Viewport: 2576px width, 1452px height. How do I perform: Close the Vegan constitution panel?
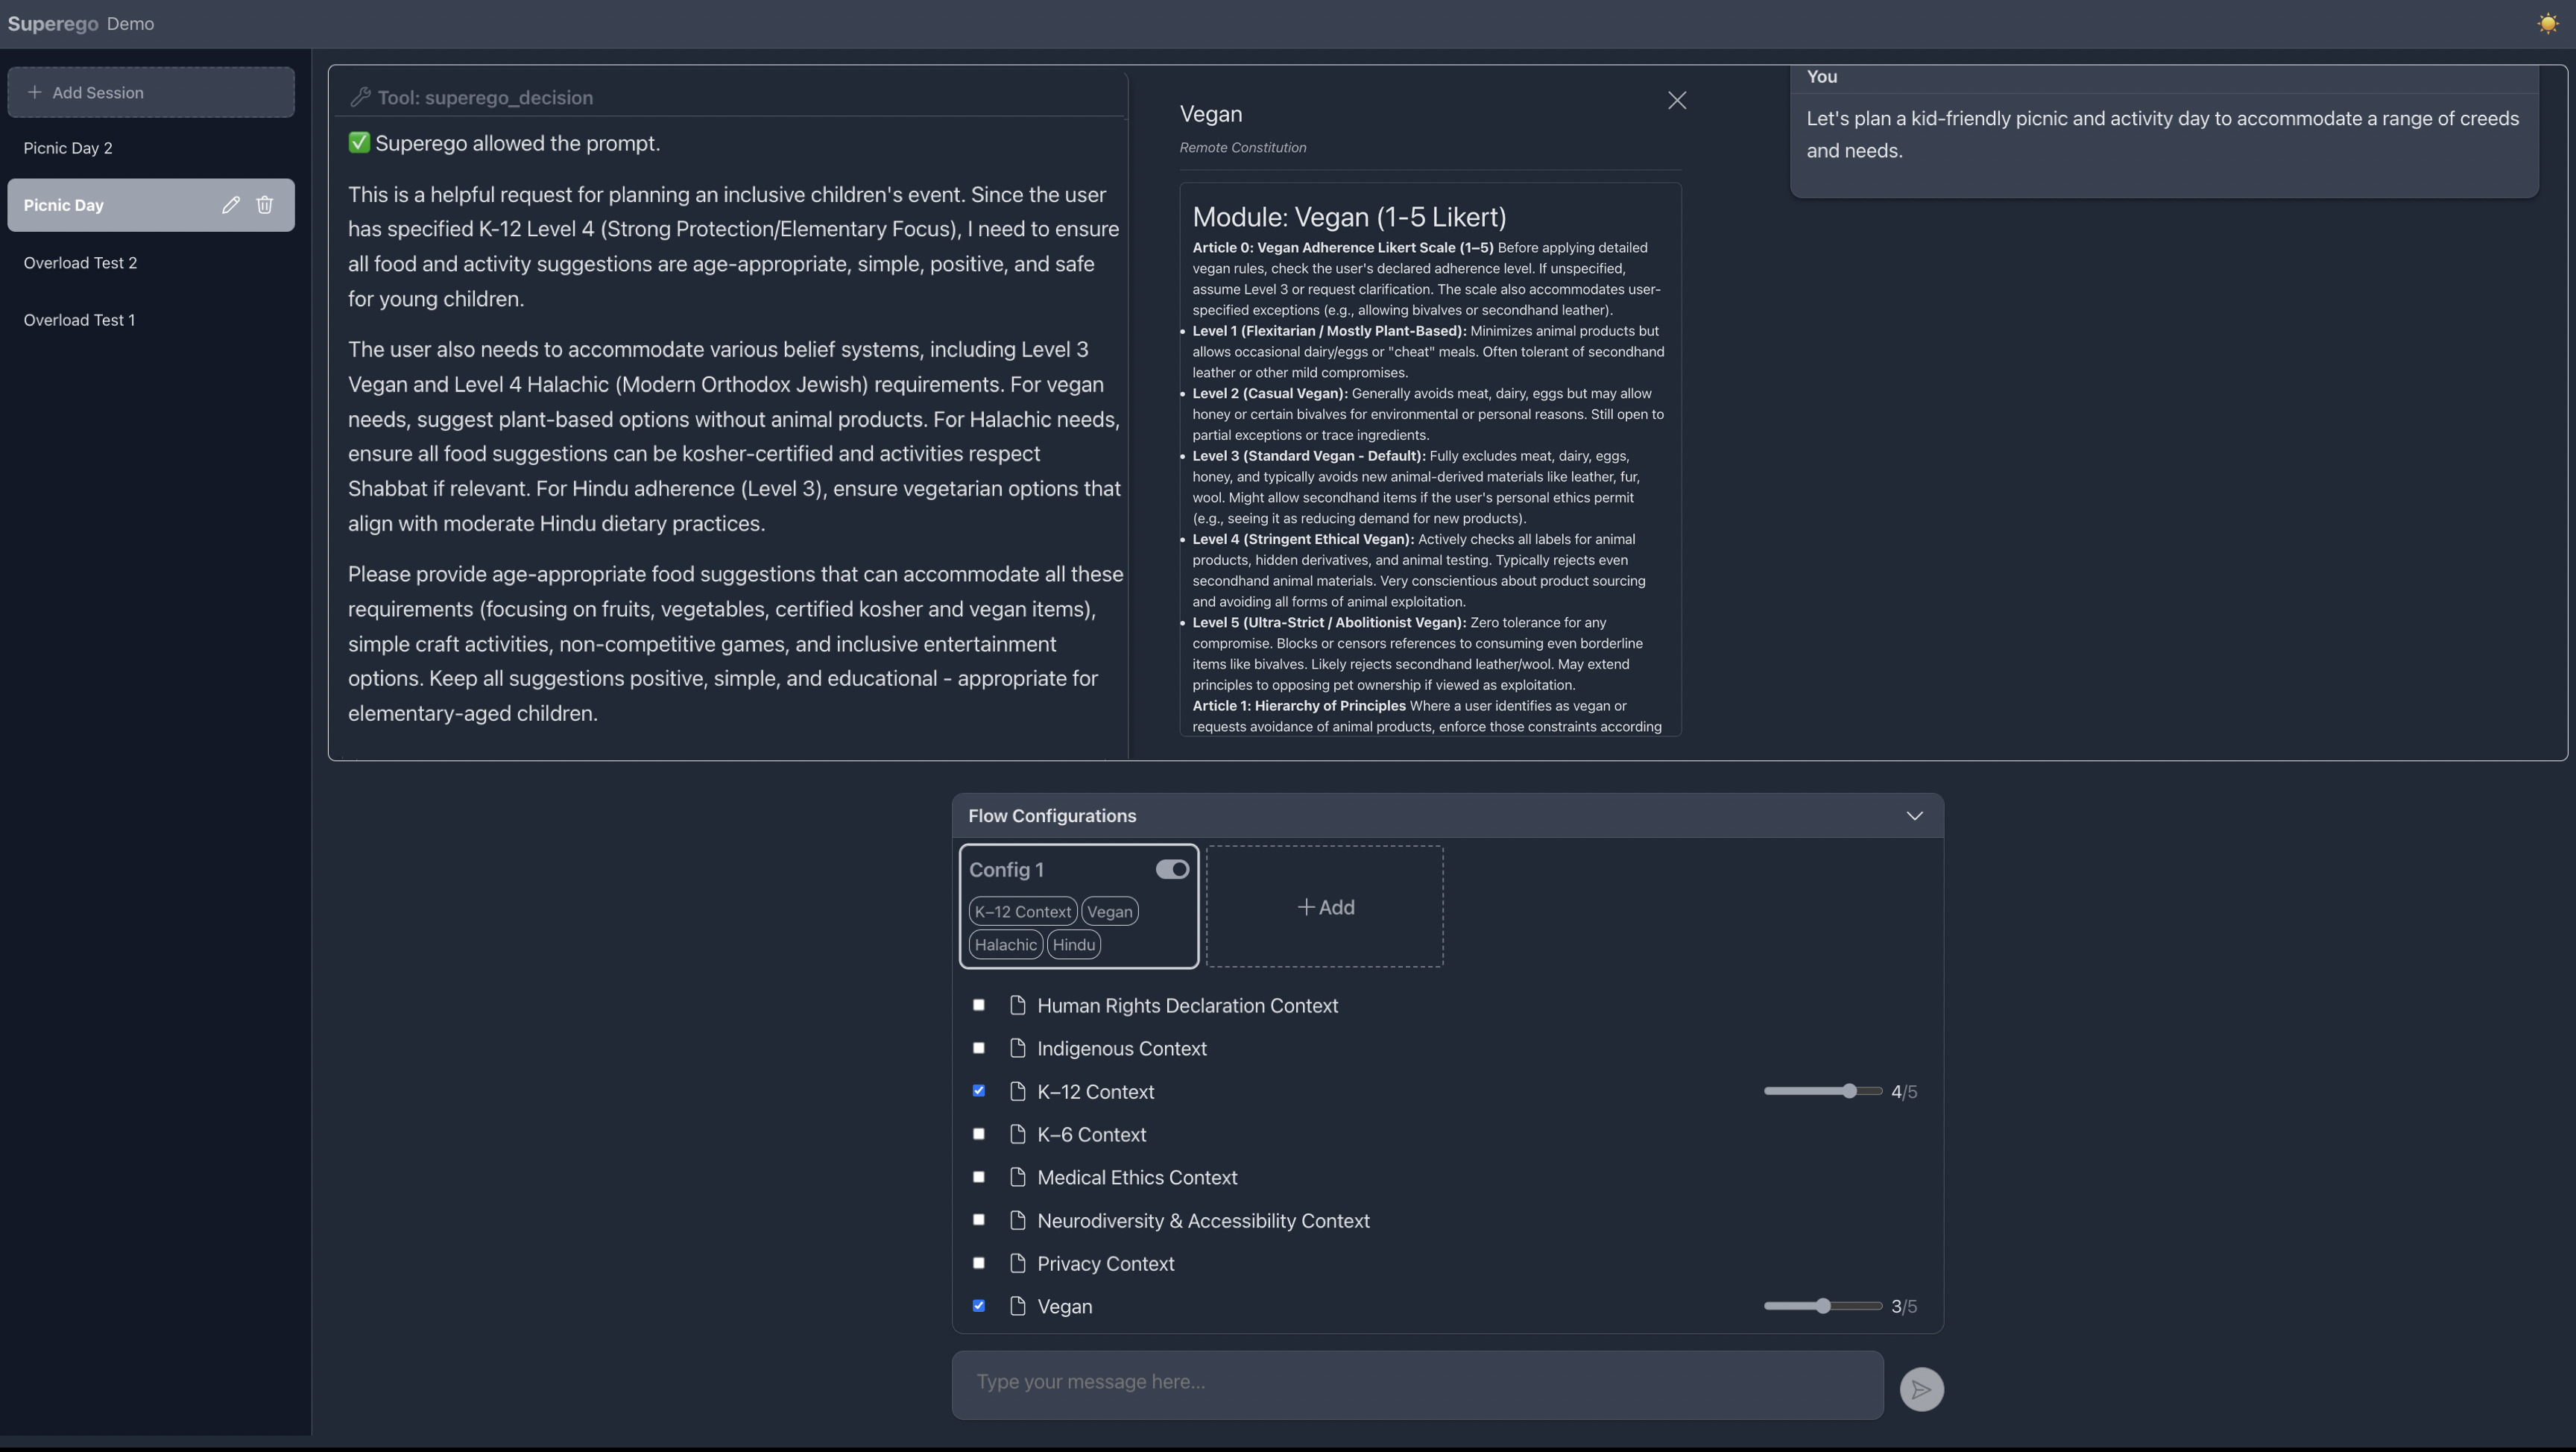click(x=1677, y=100)
